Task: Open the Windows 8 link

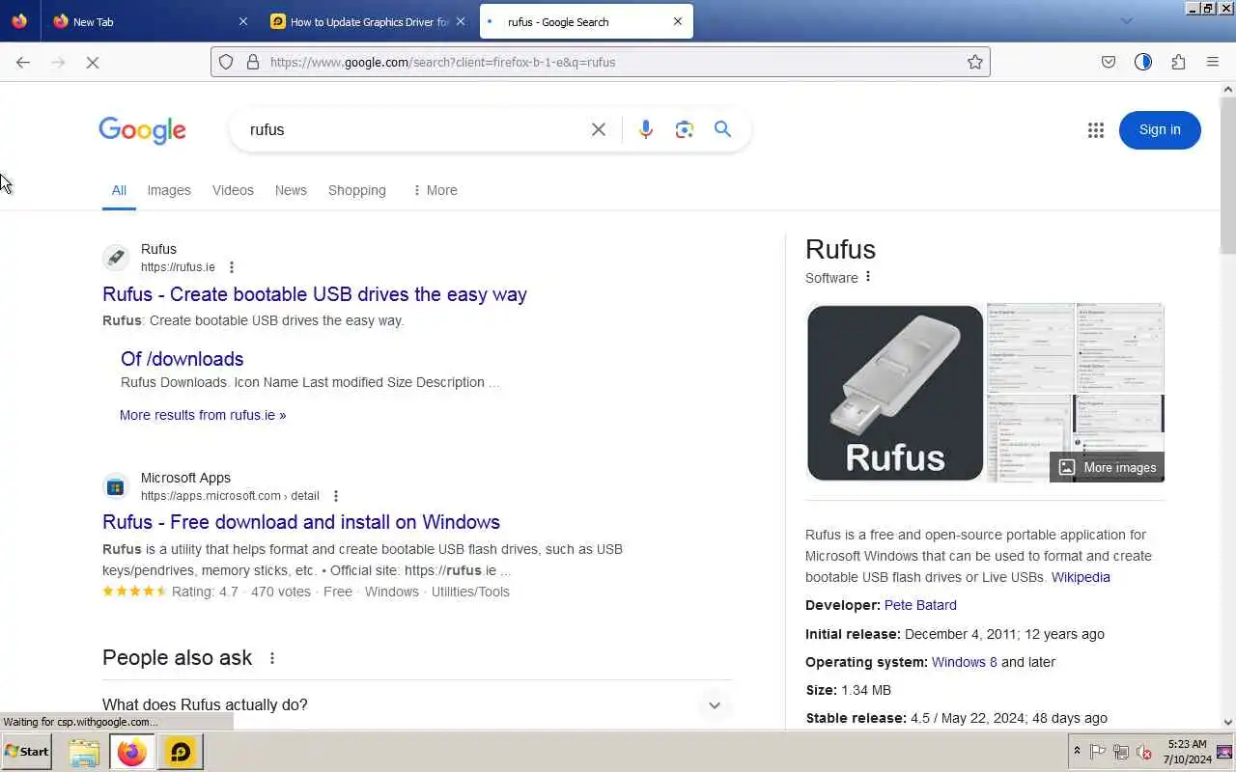Action: click(965, 662)
